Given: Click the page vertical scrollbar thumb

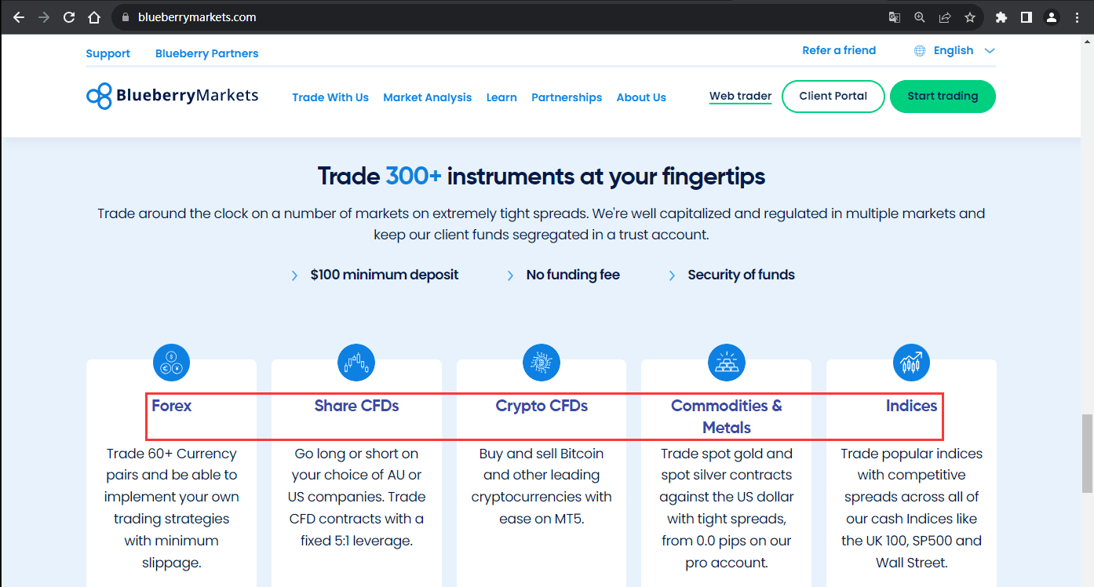Looking at the screenshot, I should pos(1087,453).
